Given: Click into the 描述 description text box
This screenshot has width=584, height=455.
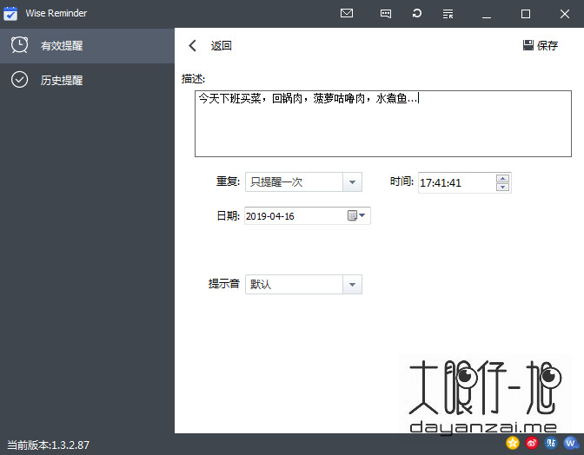Looking at the screenshot, I should coord(383,123).
